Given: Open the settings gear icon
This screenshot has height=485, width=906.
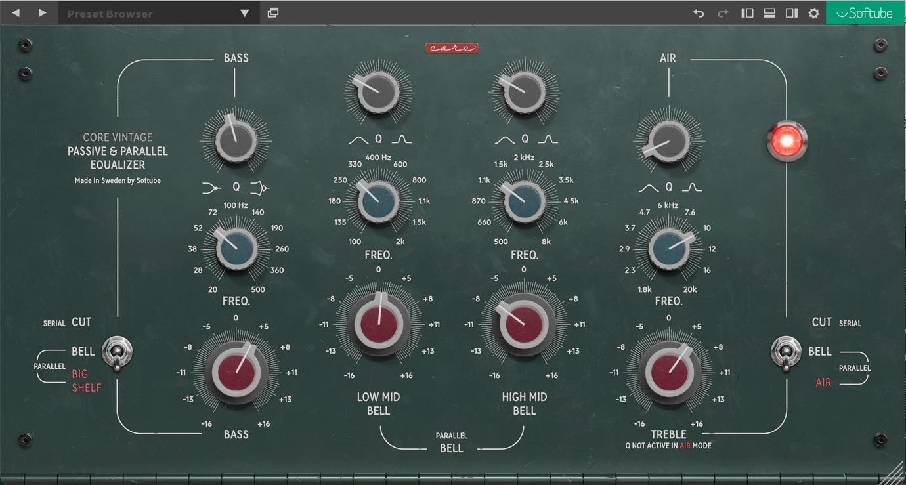Looking at the screenshot, I should [813, 12].
